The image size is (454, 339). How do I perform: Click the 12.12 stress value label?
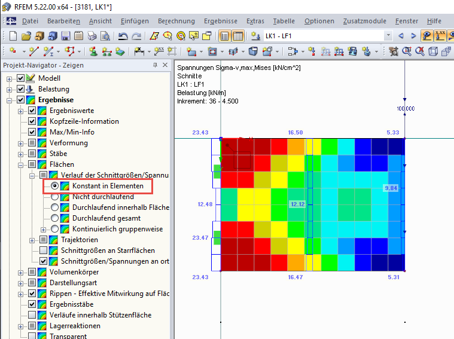tap(298, 204)
